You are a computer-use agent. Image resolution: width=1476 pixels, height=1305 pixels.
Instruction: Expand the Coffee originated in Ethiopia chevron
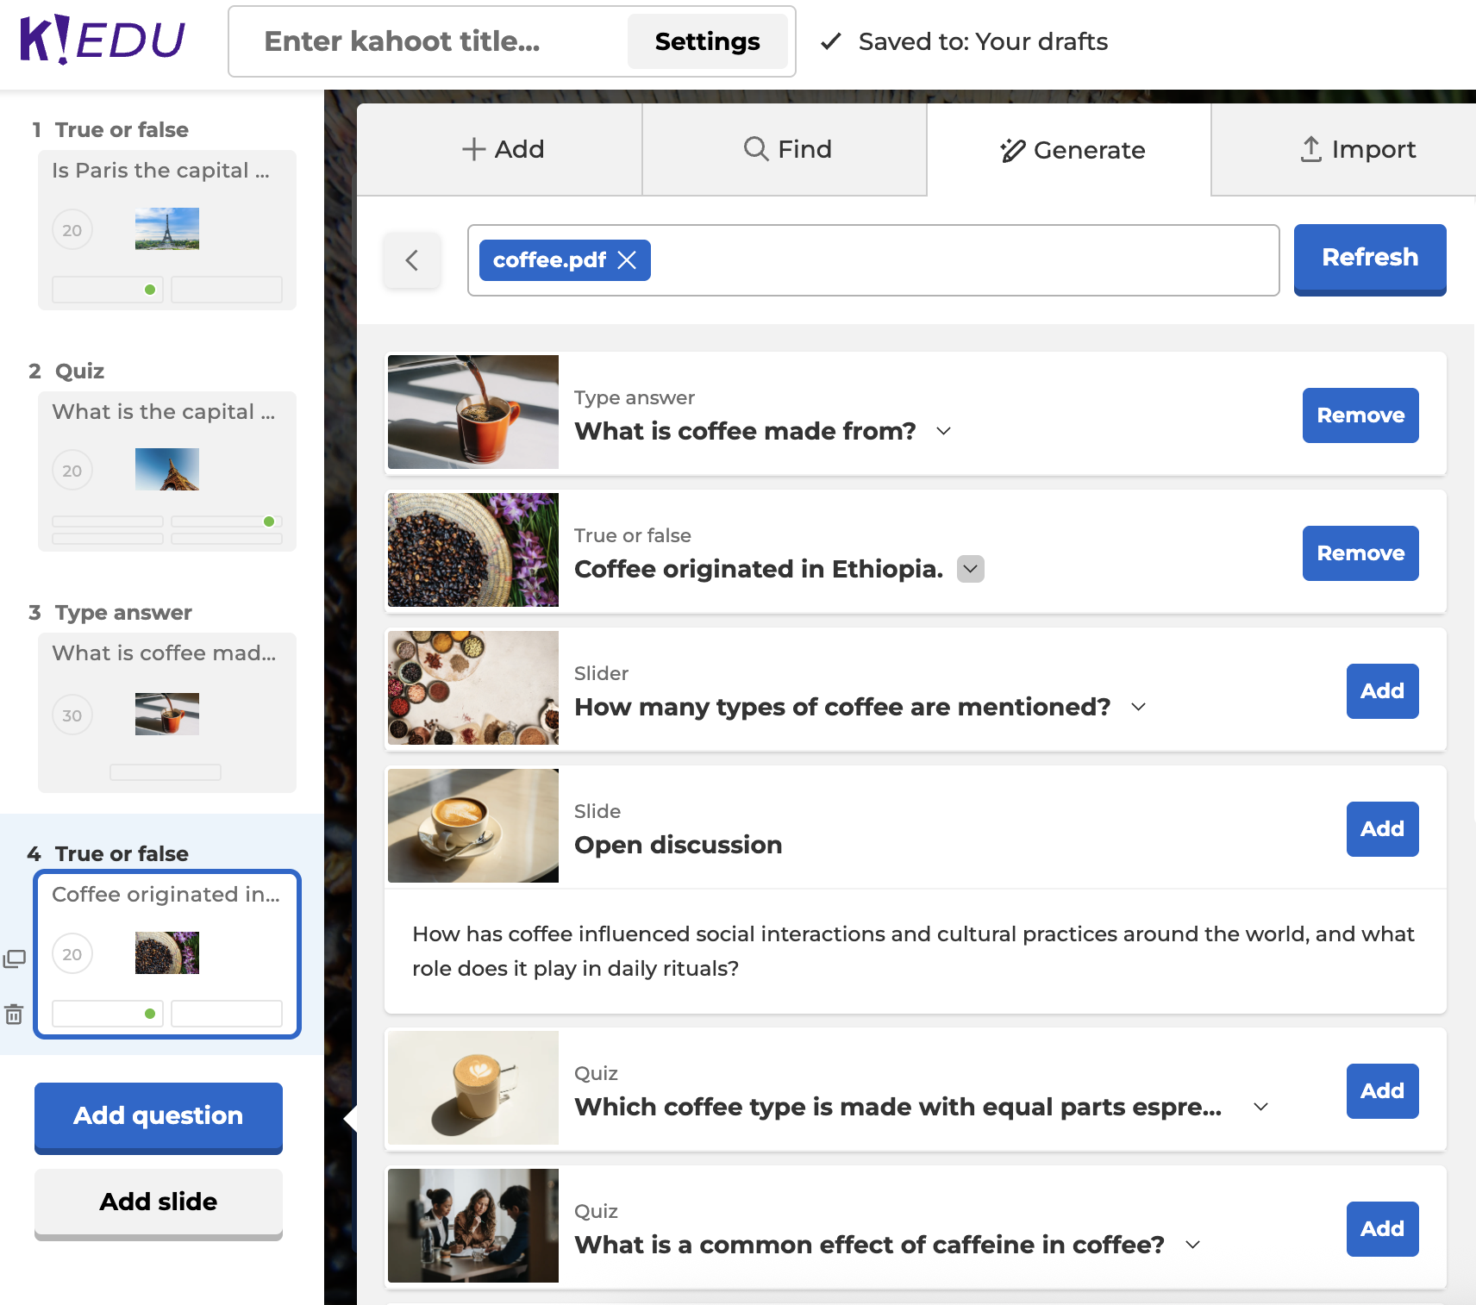coord(971,569)
